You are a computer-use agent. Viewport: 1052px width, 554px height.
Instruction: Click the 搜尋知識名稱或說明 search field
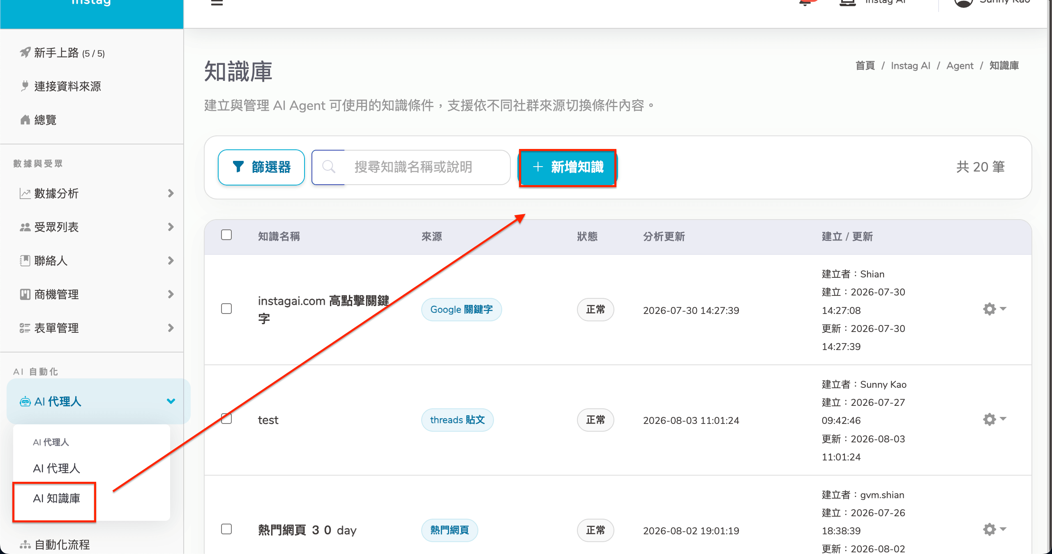pyautogui.click(x=411, y=167)
